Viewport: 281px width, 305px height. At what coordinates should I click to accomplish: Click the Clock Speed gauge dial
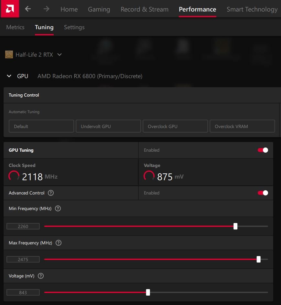coord(14,176)
